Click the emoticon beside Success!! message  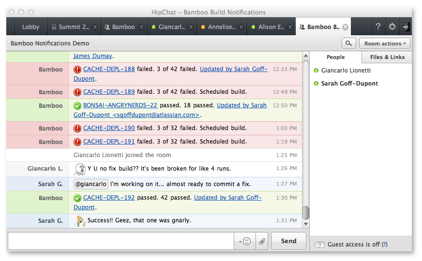(x=80, y=221)
